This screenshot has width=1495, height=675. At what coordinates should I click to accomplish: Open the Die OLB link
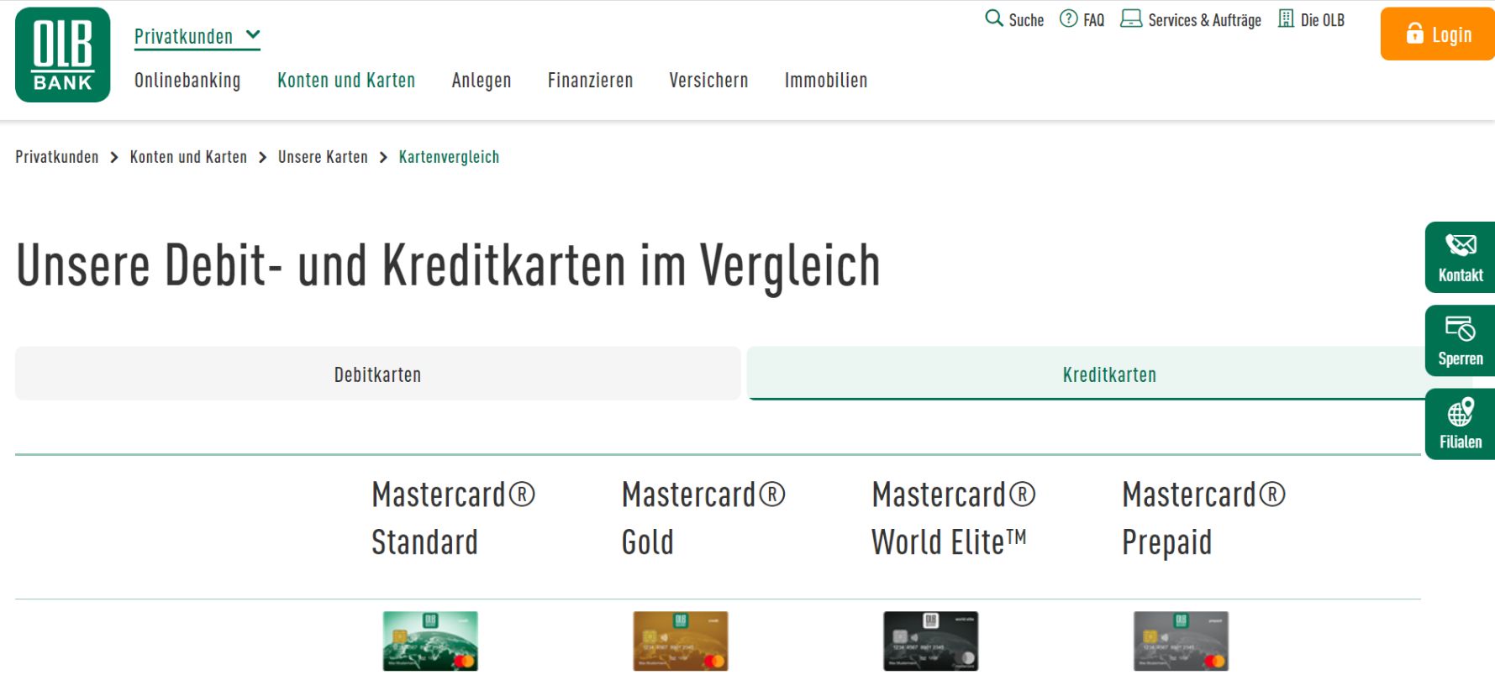pyautogui.click(x=1323, y=20)
